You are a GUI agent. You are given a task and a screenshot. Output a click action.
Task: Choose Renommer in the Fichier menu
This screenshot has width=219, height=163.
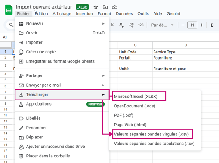[x=62, y=128]
